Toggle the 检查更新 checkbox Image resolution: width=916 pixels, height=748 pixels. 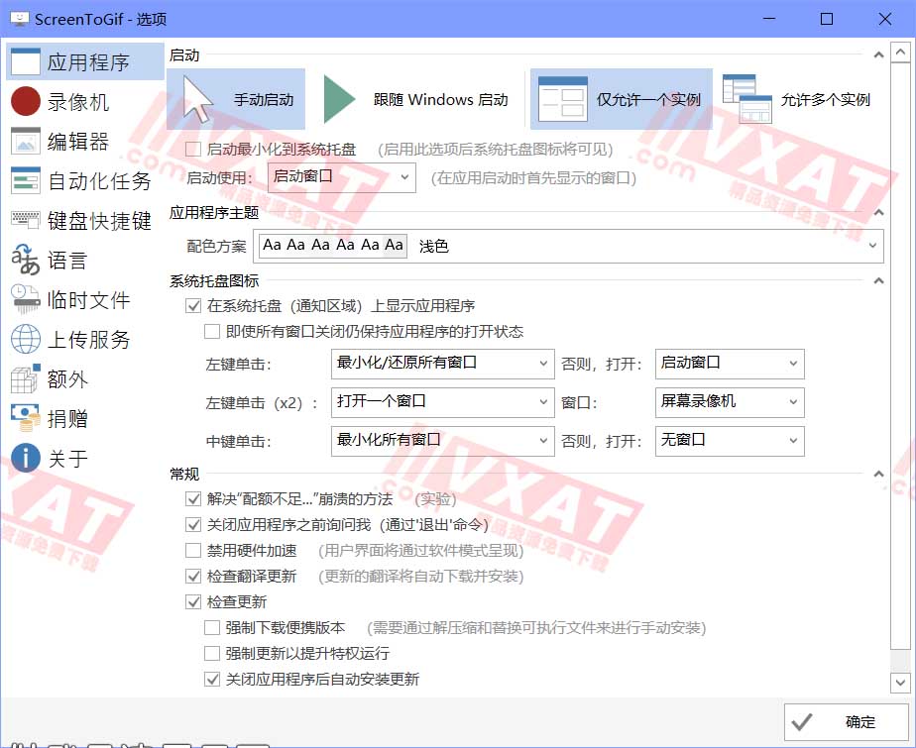pos(193,602)
